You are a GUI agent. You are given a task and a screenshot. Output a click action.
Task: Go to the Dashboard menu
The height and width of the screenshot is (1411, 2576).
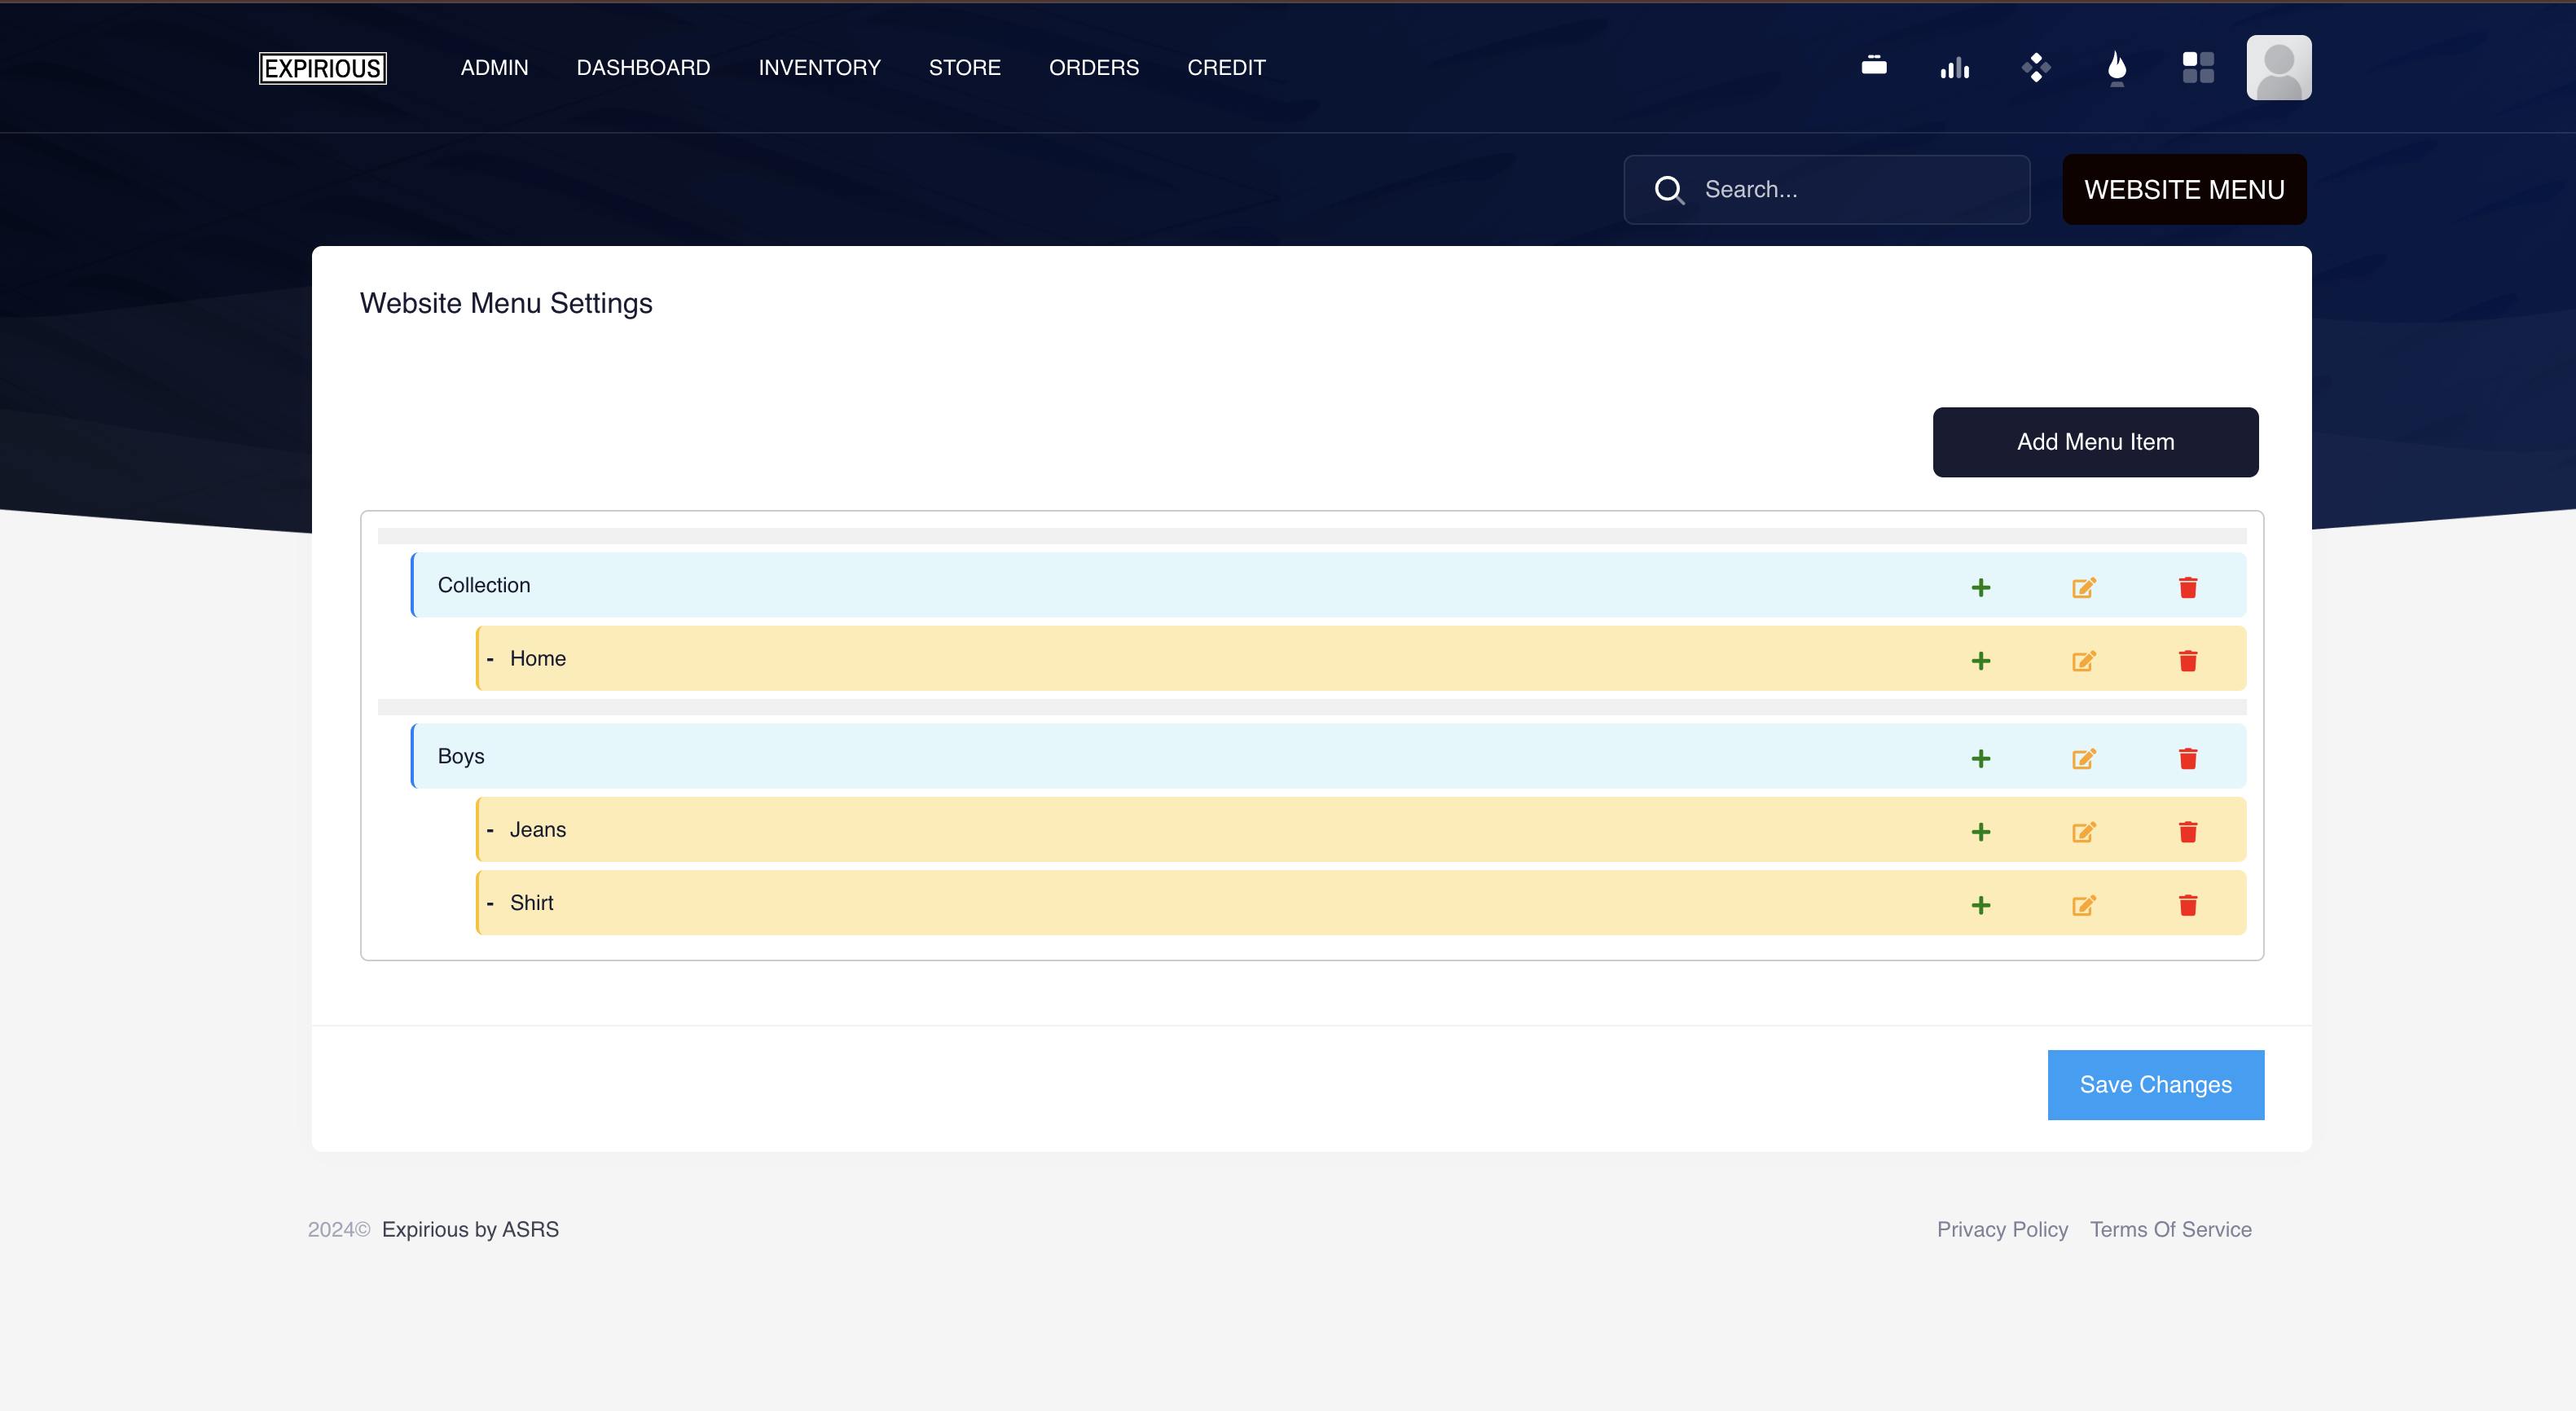[x=643, y=67]
